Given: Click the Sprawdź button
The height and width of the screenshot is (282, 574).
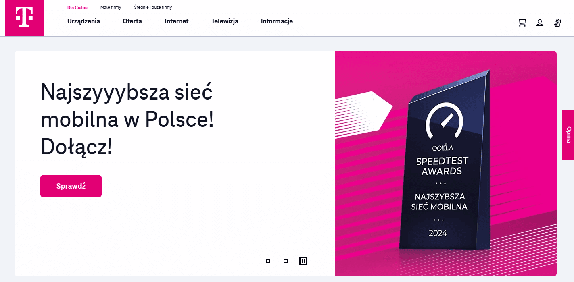Looking at the screenshot, I should pos(71,186).
